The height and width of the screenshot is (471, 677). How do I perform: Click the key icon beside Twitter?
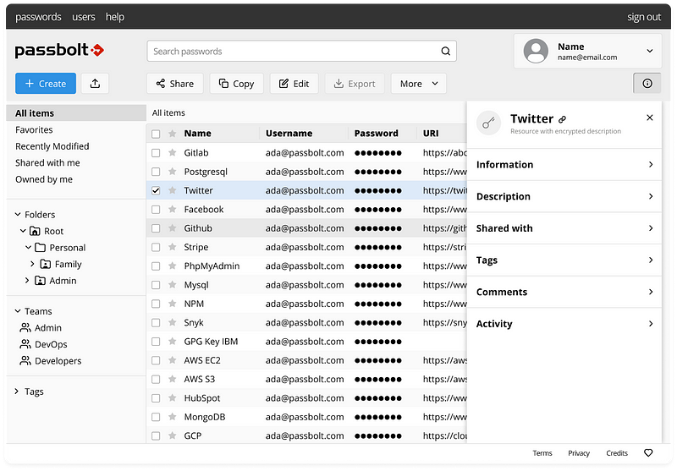coord(488,123)
